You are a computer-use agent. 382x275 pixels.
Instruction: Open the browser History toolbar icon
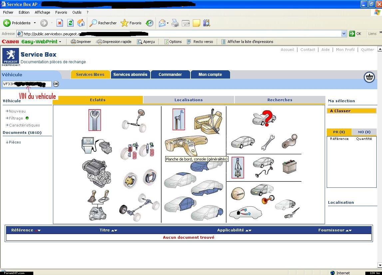149,23
